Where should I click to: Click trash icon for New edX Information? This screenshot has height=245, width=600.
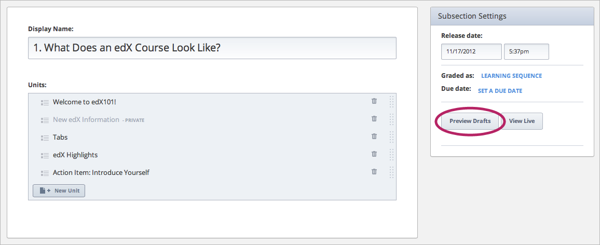tap(374, 119)
